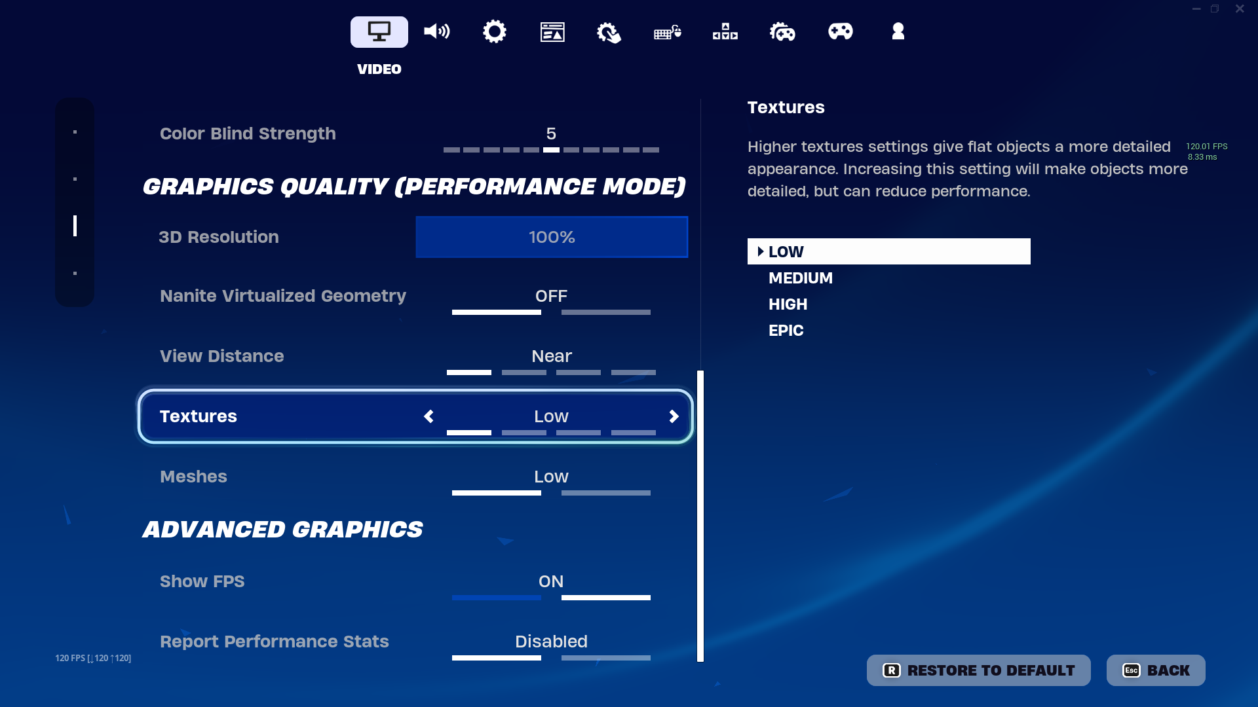Select EPIC in the textures list

[x=786, y=331]
